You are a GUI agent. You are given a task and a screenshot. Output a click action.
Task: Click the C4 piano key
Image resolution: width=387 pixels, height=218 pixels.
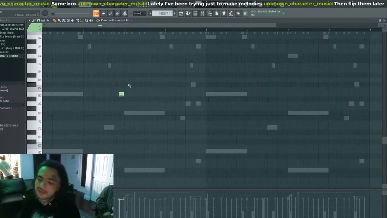click(x=34, y=88)
